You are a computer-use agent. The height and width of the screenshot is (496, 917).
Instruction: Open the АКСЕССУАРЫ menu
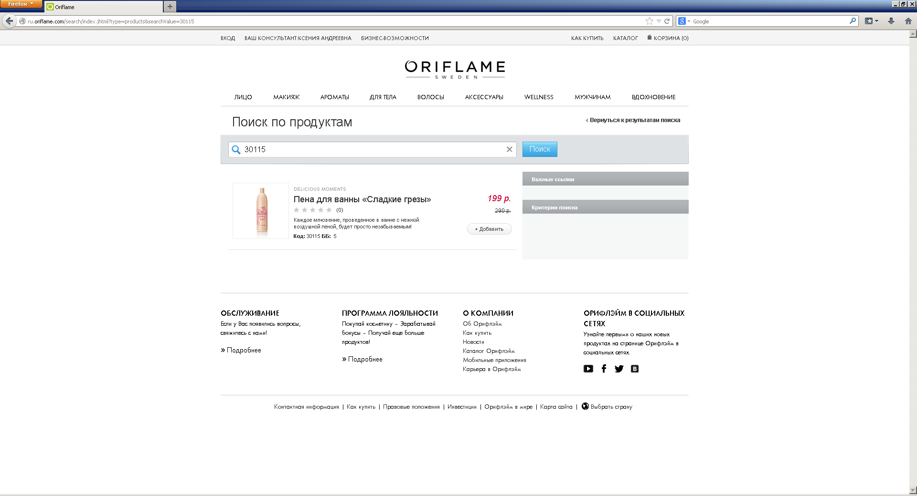[484, 97]
